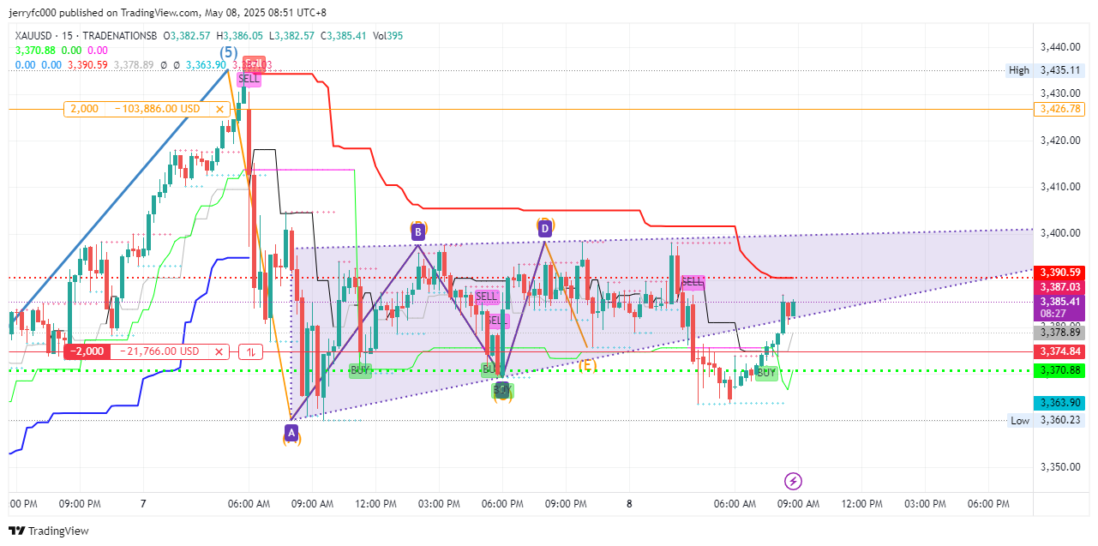Click the 3,440.00 price scale value
The image size is (1098, 546).
click(x=1059, y=46)
